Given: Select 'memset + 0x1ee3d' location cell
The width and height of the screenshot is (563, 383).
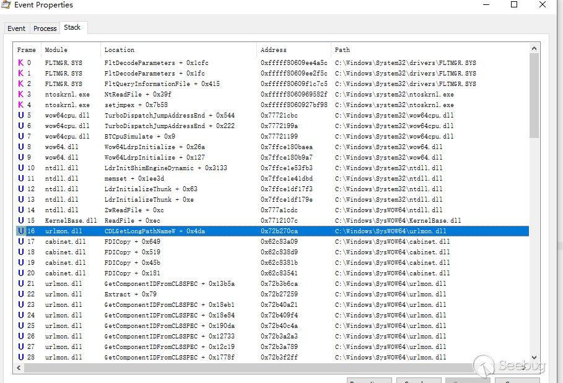Looking at the screenshot, I should pos(134,178).
